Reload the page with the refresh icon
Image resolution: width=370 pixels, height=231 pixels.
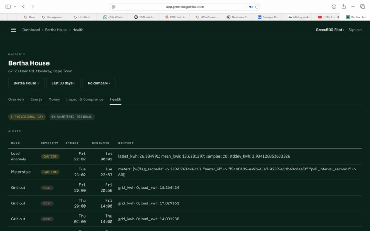[x=257, y=7]
